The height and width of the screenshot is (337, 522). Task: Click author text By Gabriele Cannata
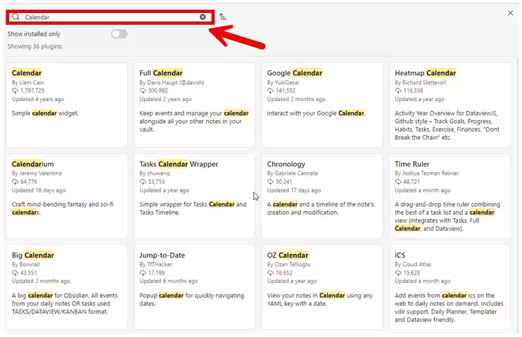[x=292, y=173]
